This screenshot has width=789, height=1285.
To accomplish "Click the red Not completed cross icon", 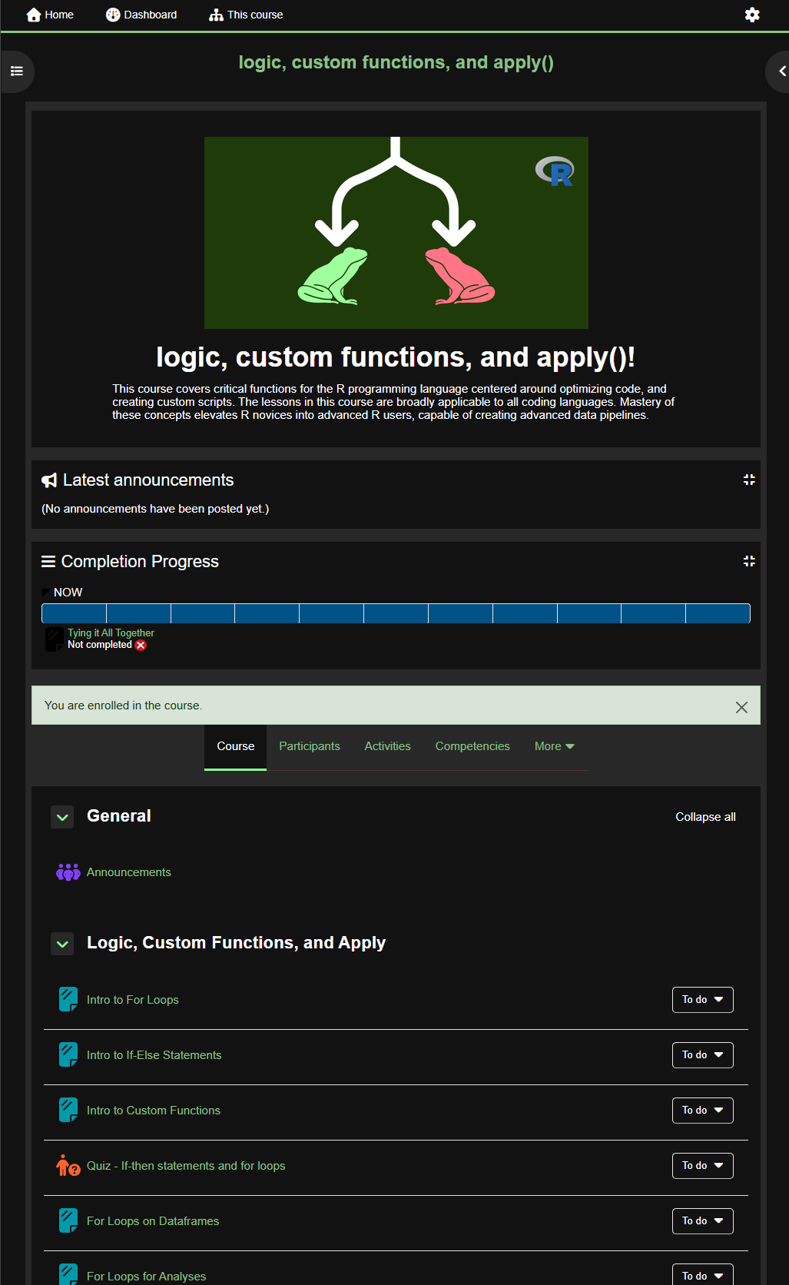I will (x=141, y=646).
